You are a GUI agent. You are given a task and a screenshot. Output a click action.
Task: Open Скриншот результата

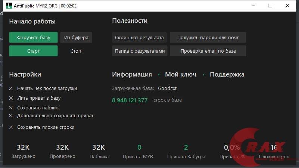(139, 37)
